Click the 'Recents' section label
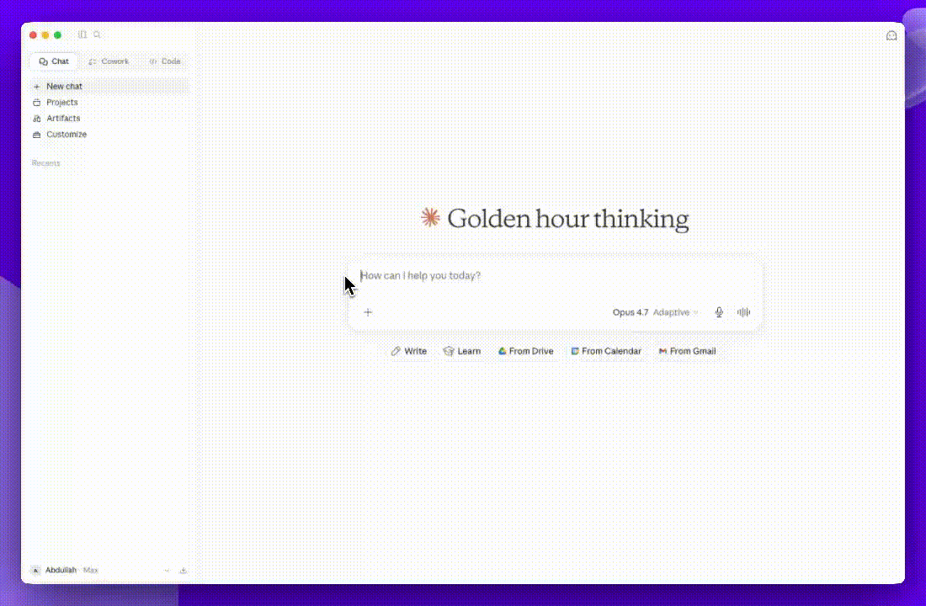The height and width of the screenshot is (606, 926). tap(45, 163)
